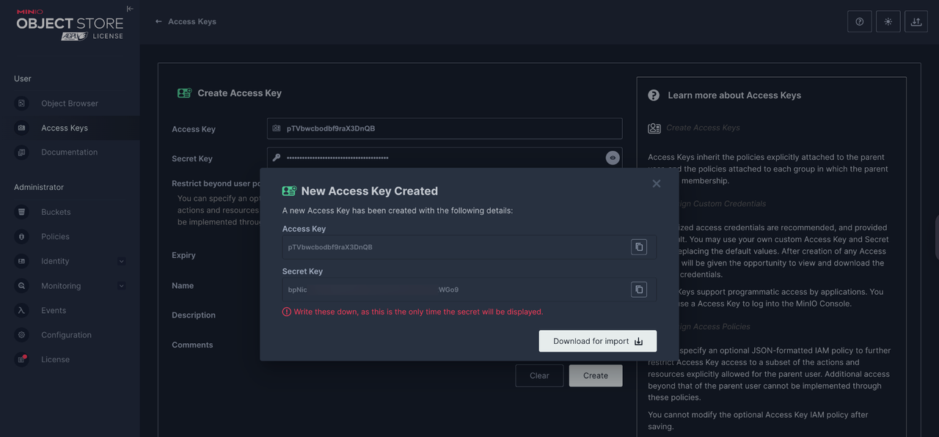
Task: Go back to Access Keys arrow
Action: (x=158, y=21)
